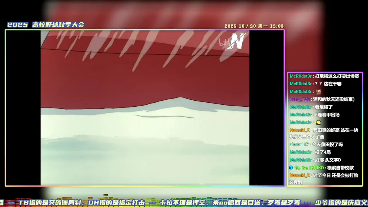Viewport: 368px width, 207px height.
Task: Select chat message 横滨自带校歌
Action: pos(340,168)
